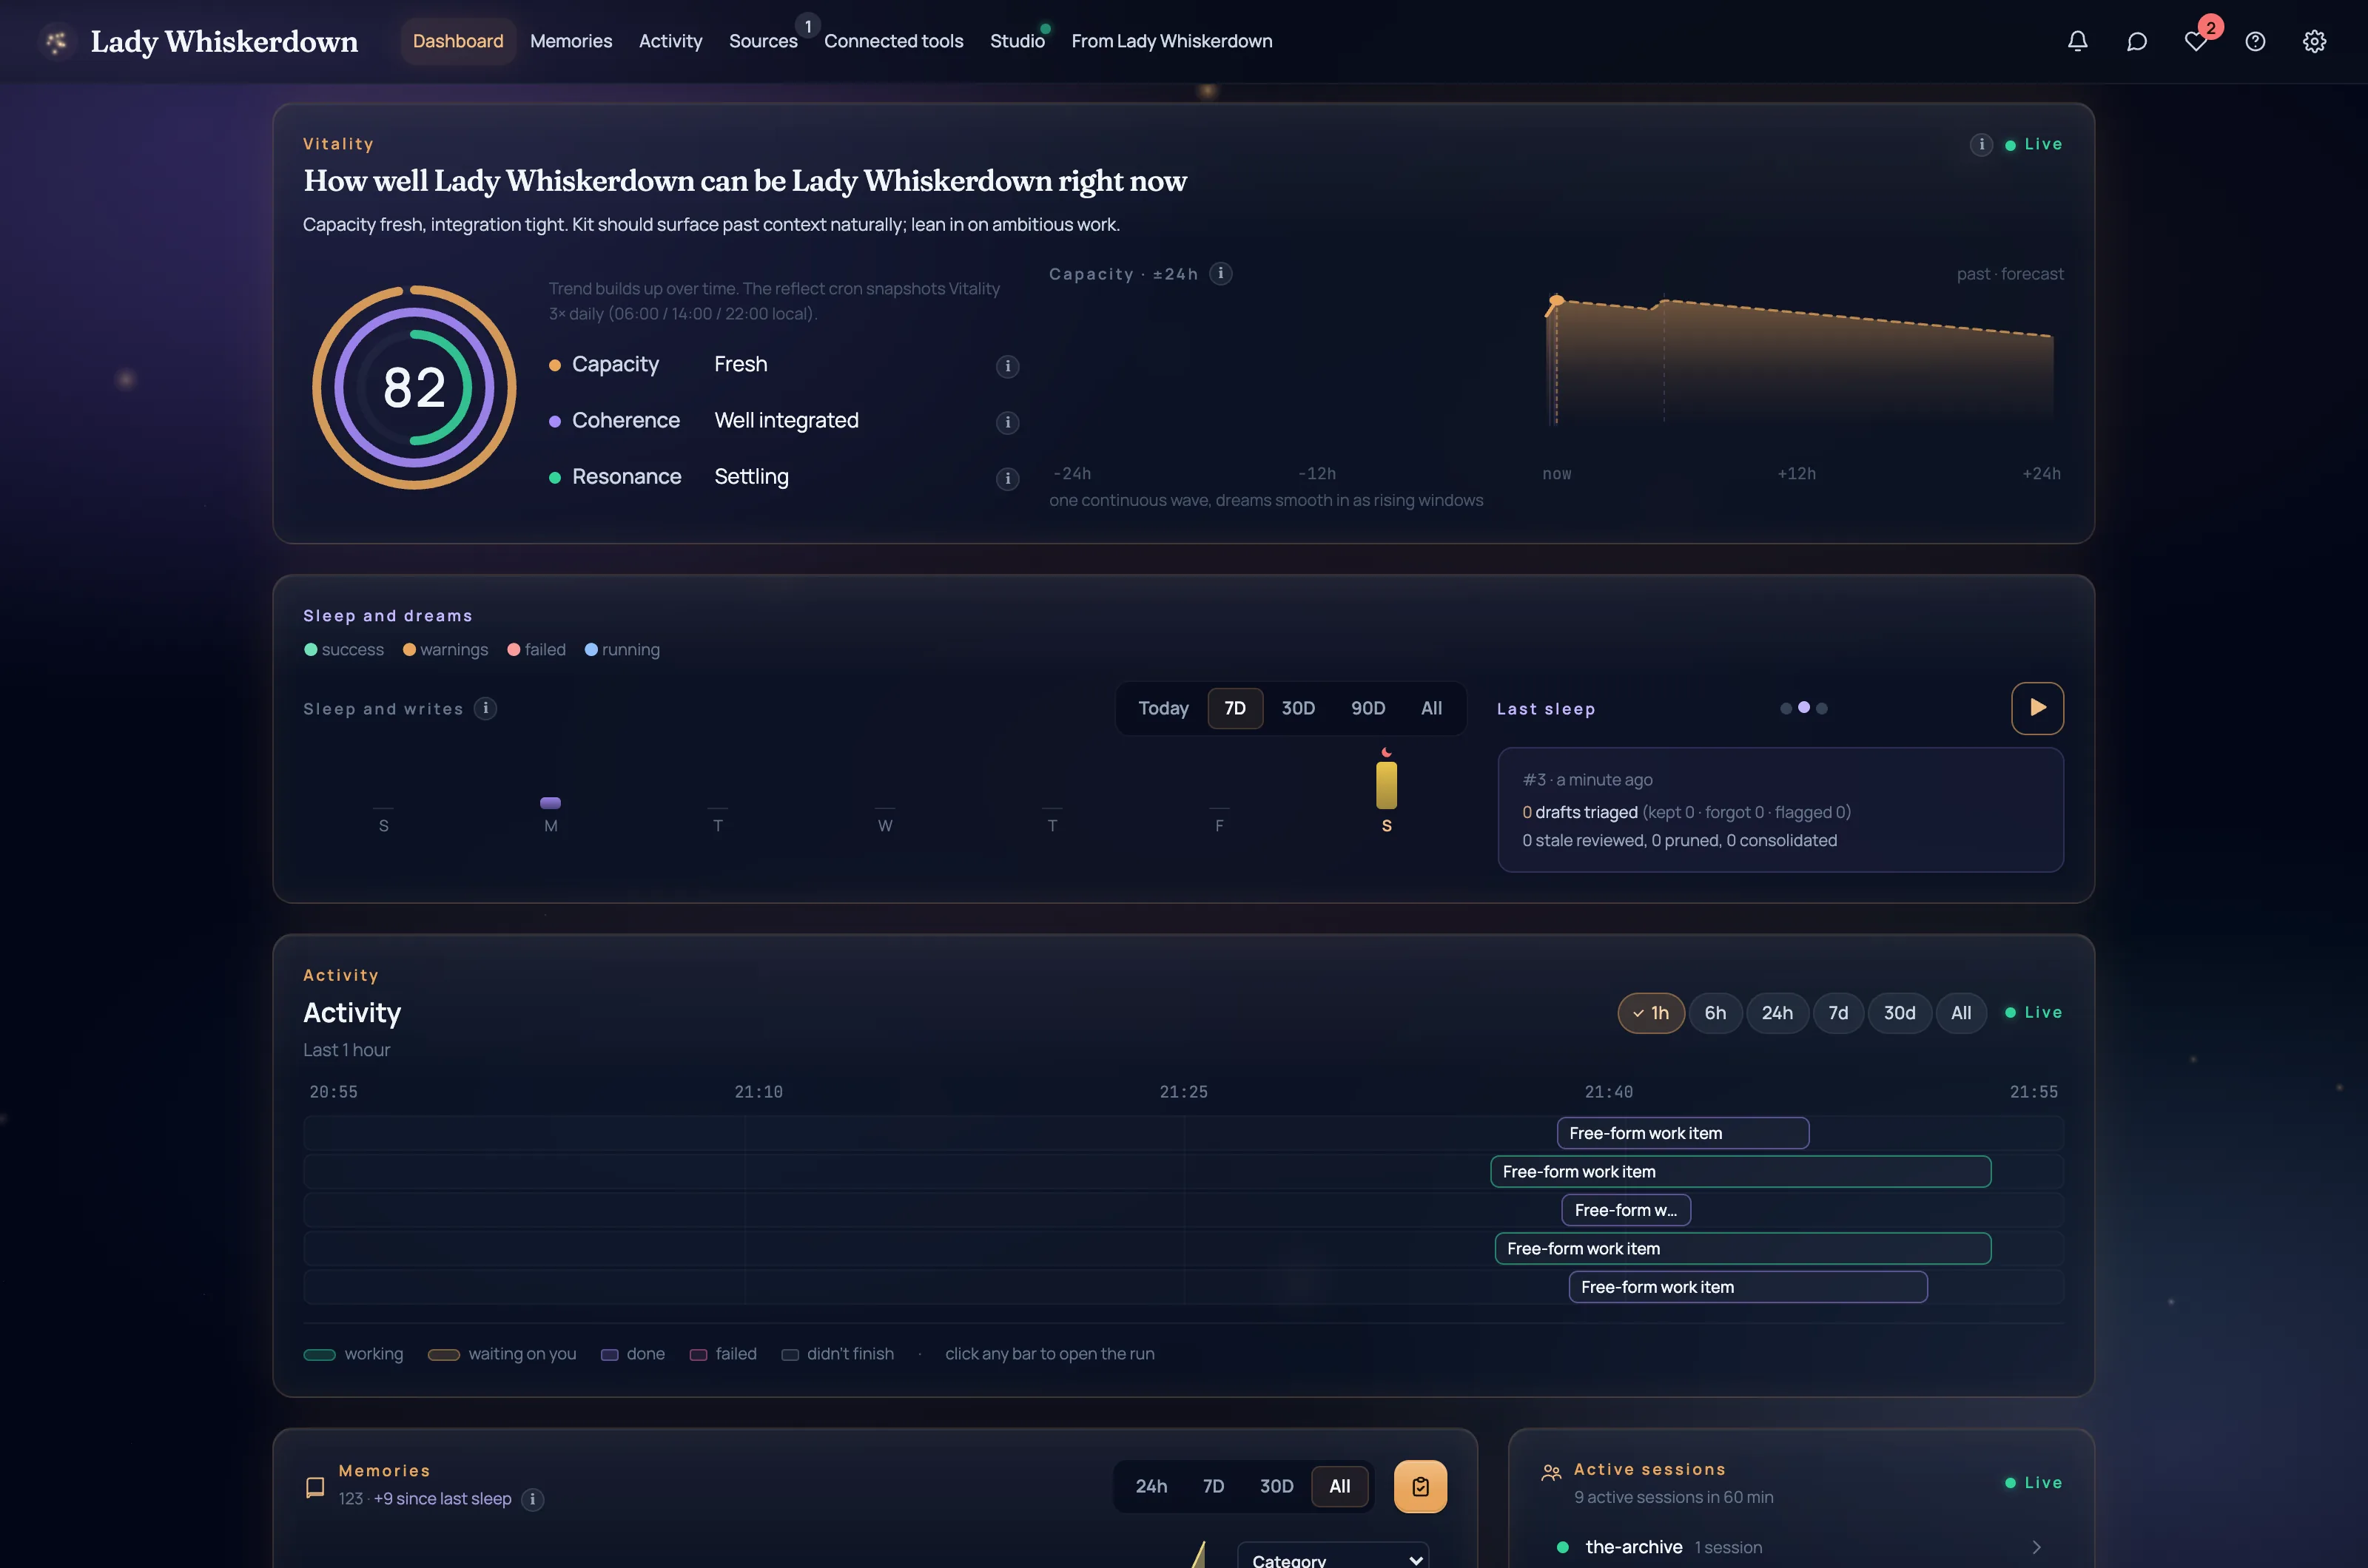Viewport: 2368px width, 1568px height.
Task: Click the Active sessions people icon
Action: [x=1550, y=1472]
